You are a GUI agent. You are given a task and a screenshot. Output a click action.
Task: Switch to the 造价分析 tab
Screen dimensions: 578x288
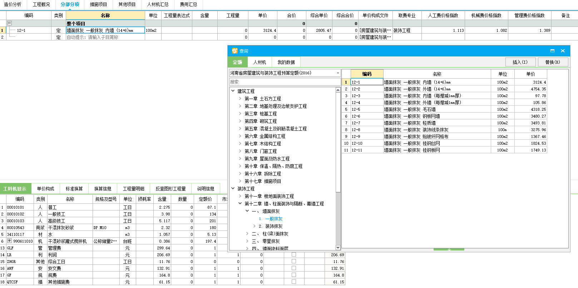[x=13, y=5]
